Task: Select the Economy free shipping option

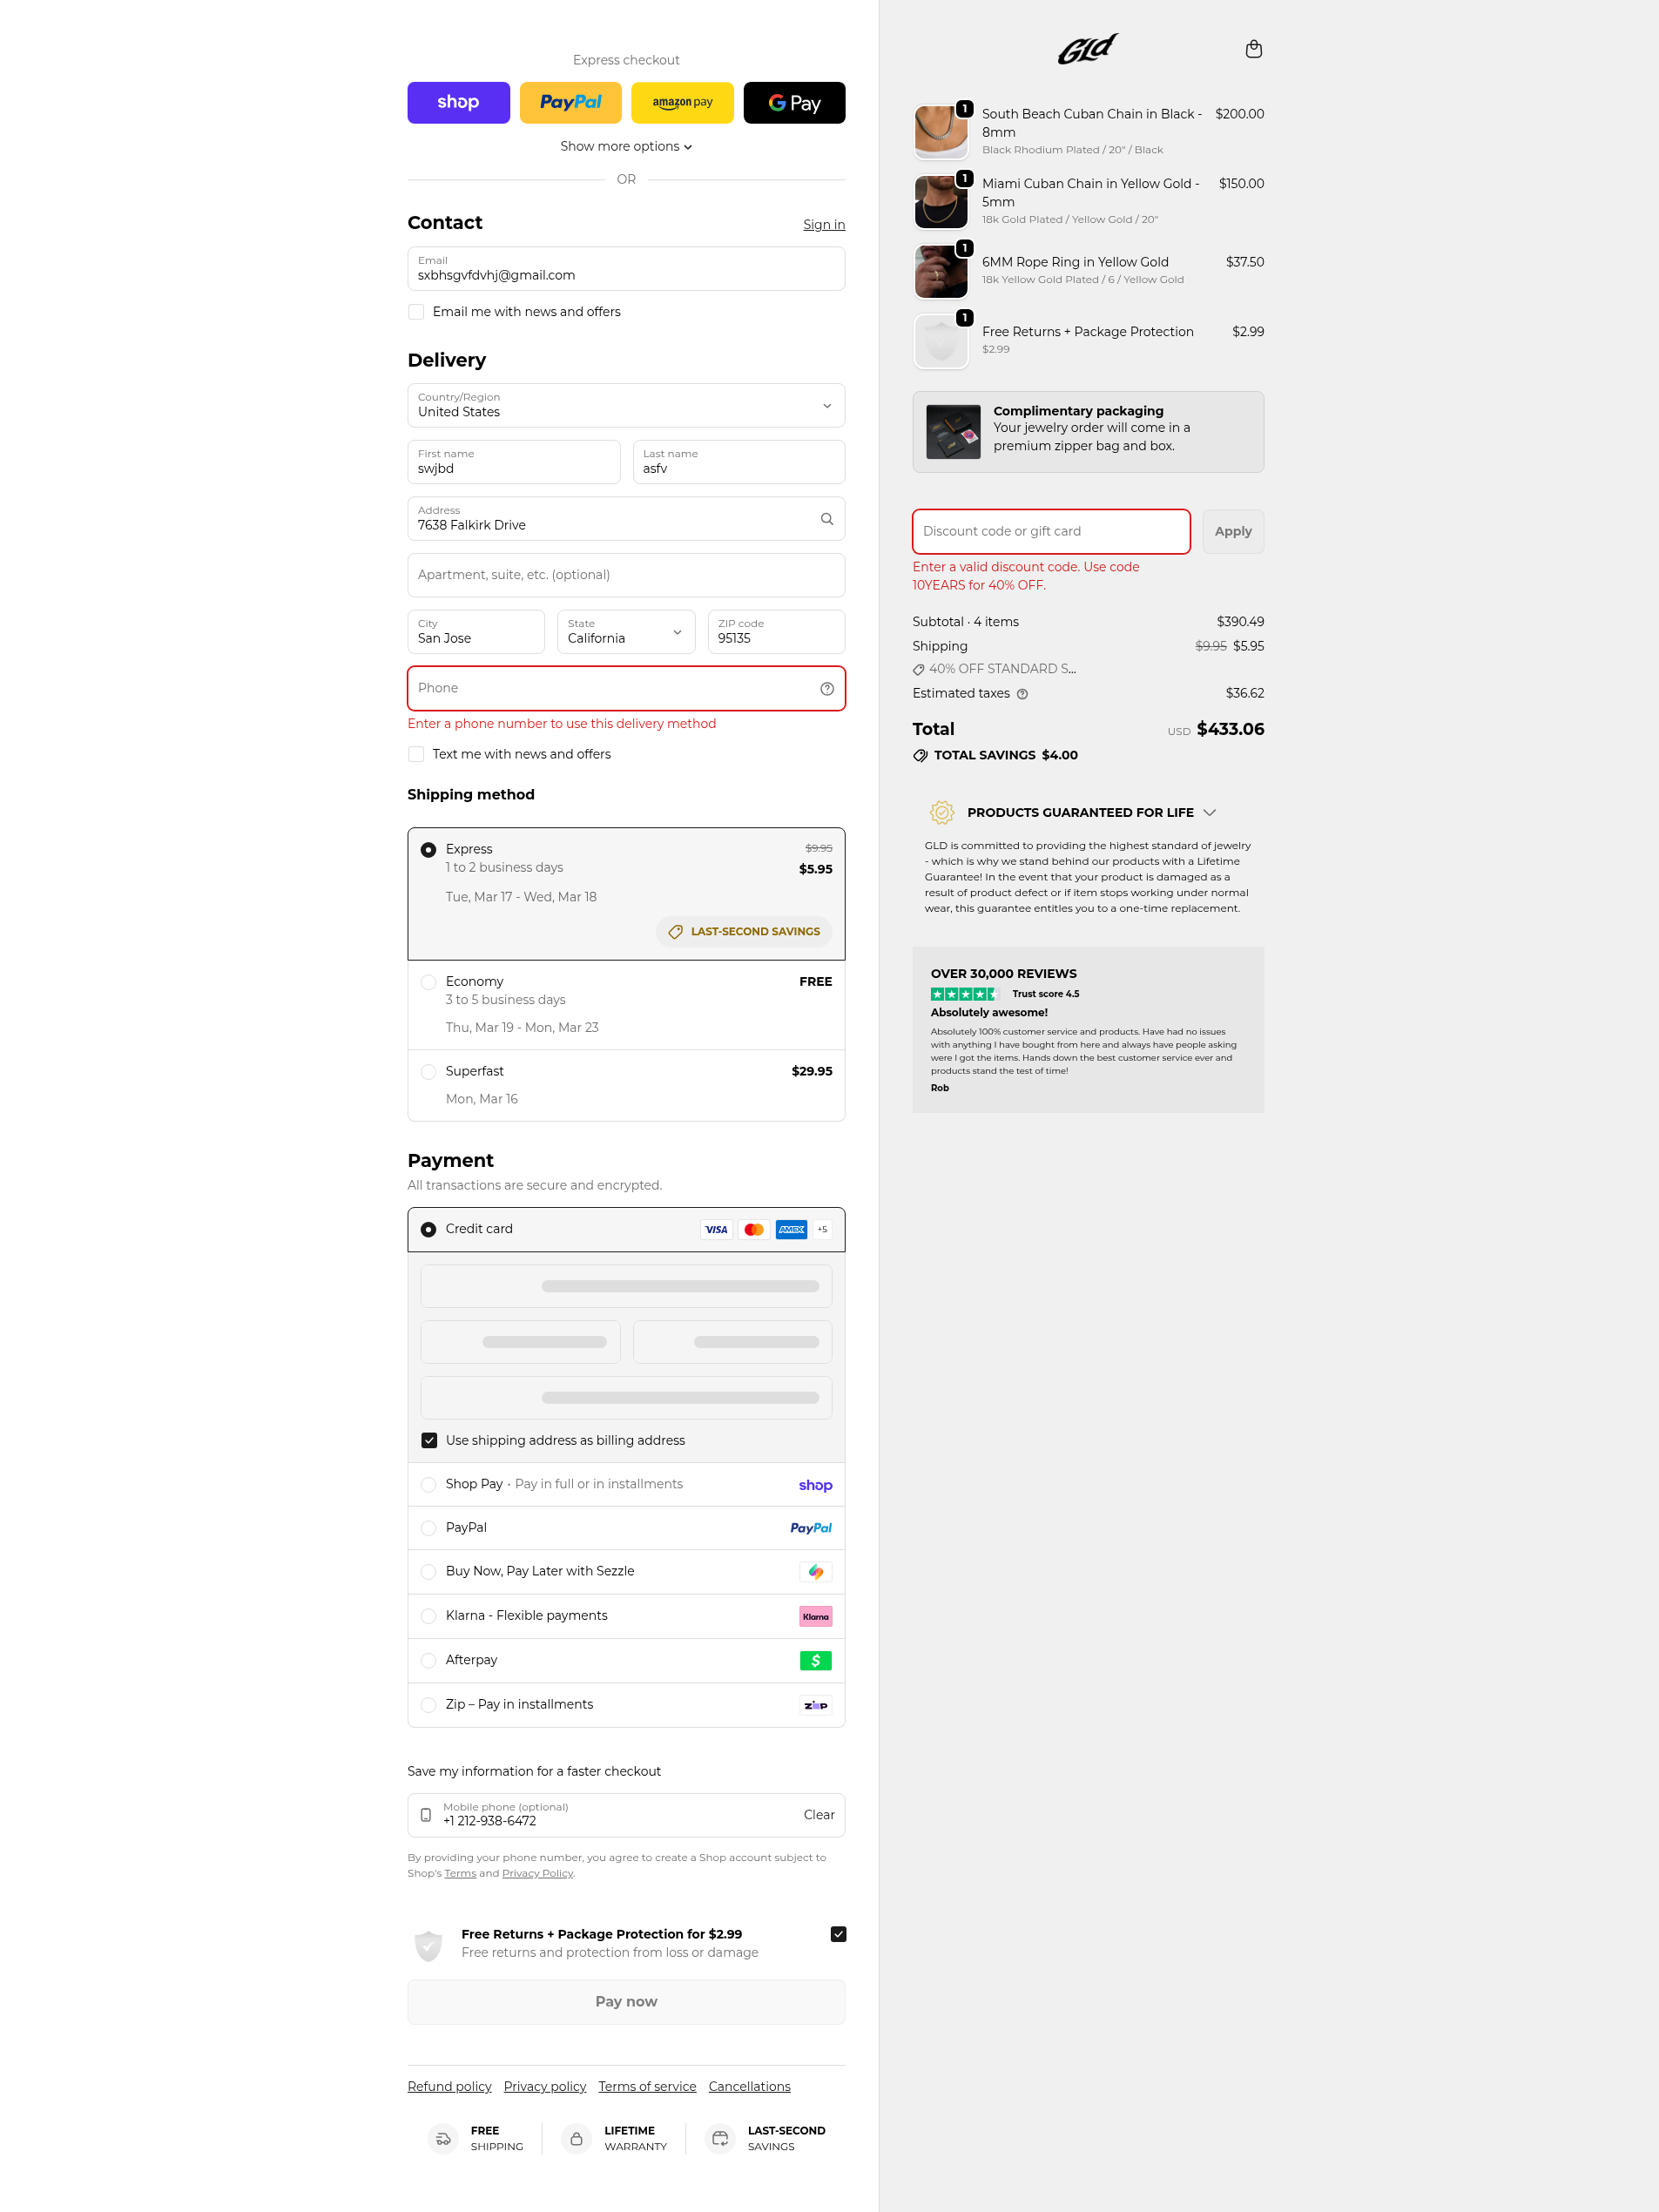Action: click(x=626, y=1005)
